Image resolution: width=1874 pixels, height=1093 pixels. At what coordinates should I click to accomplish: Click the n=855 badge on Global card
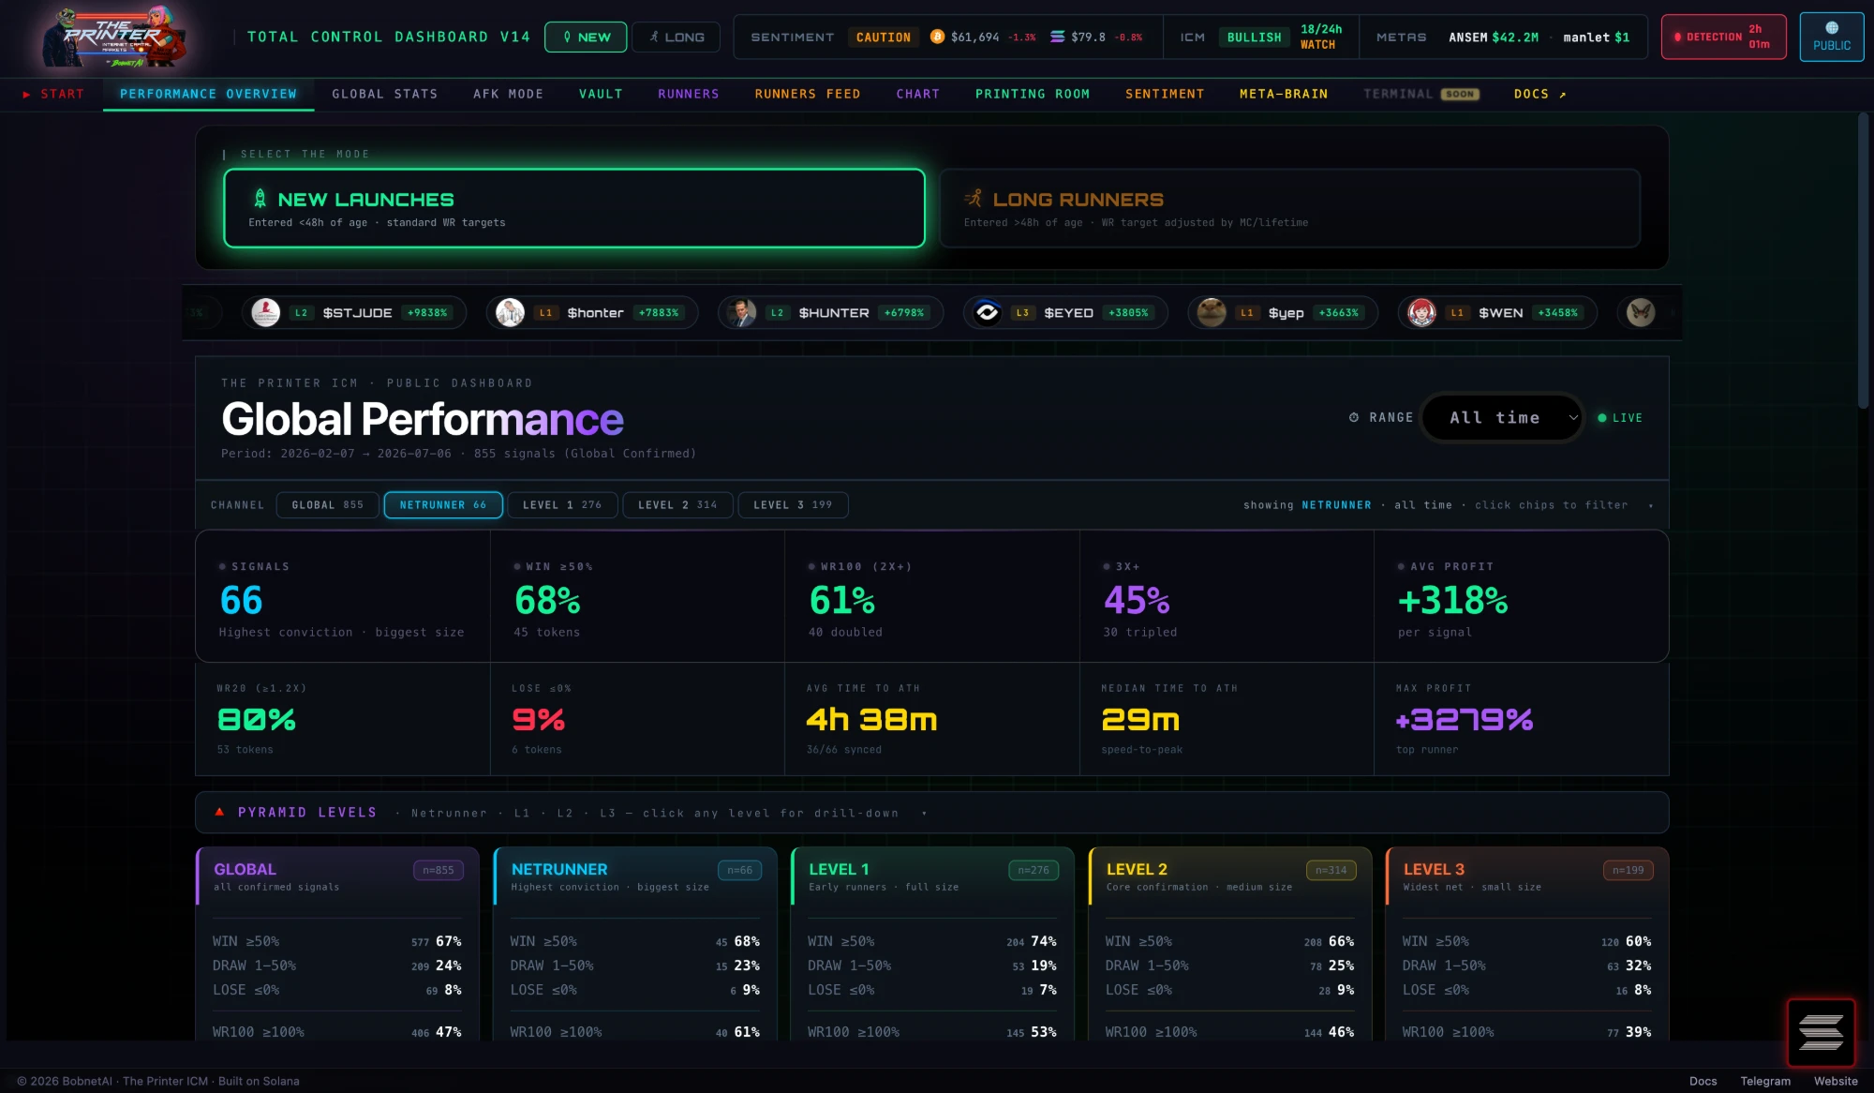438,870
